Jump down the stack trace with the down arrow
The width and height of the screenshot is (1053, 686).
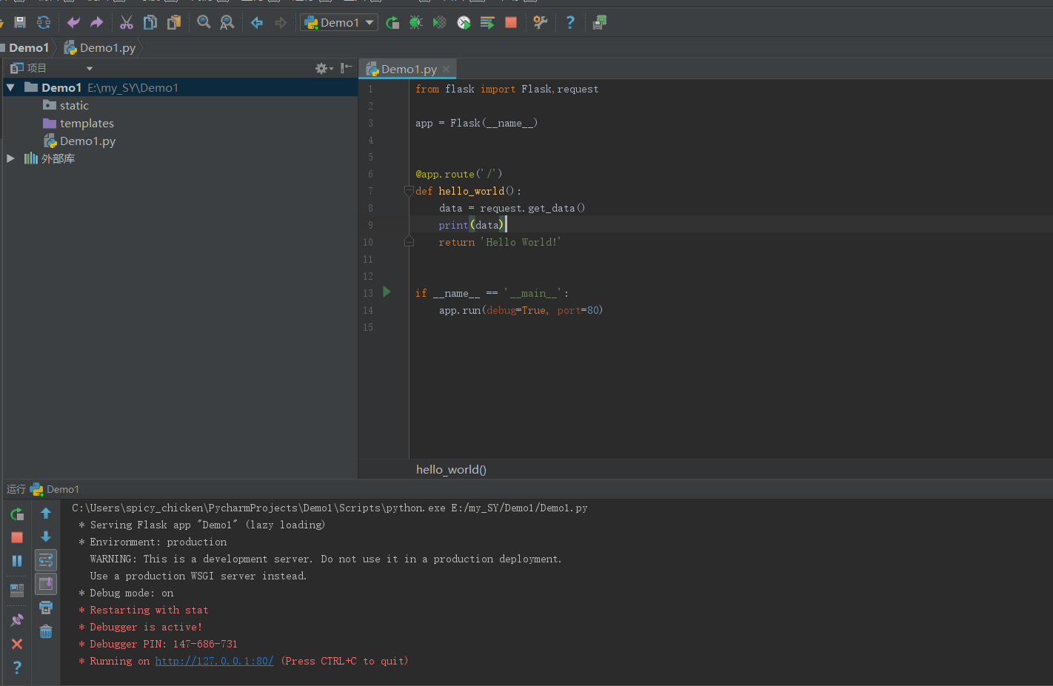pyautogui.click(x=46, y=537)
